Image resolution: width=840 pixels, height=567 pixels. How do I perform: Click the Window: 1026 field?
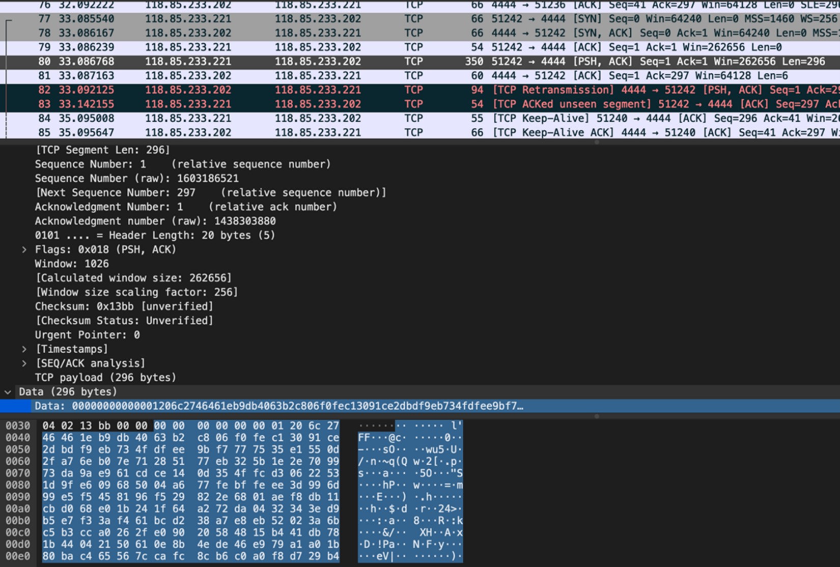pos(72,264)
